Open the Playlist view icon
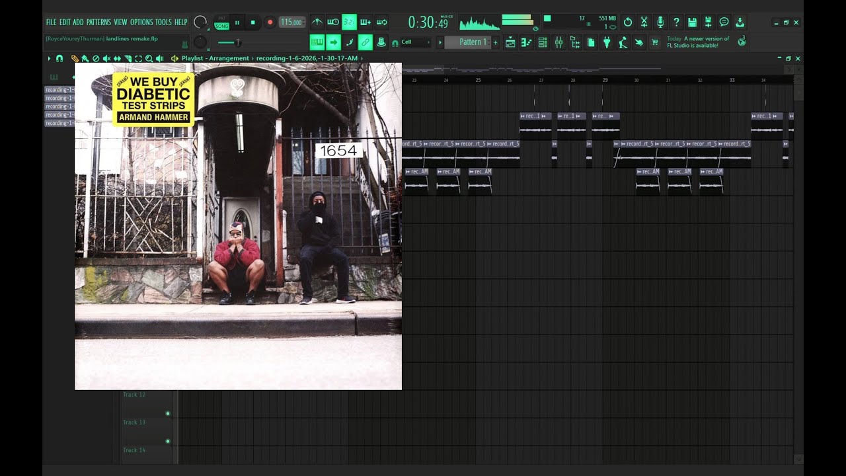 510,42
